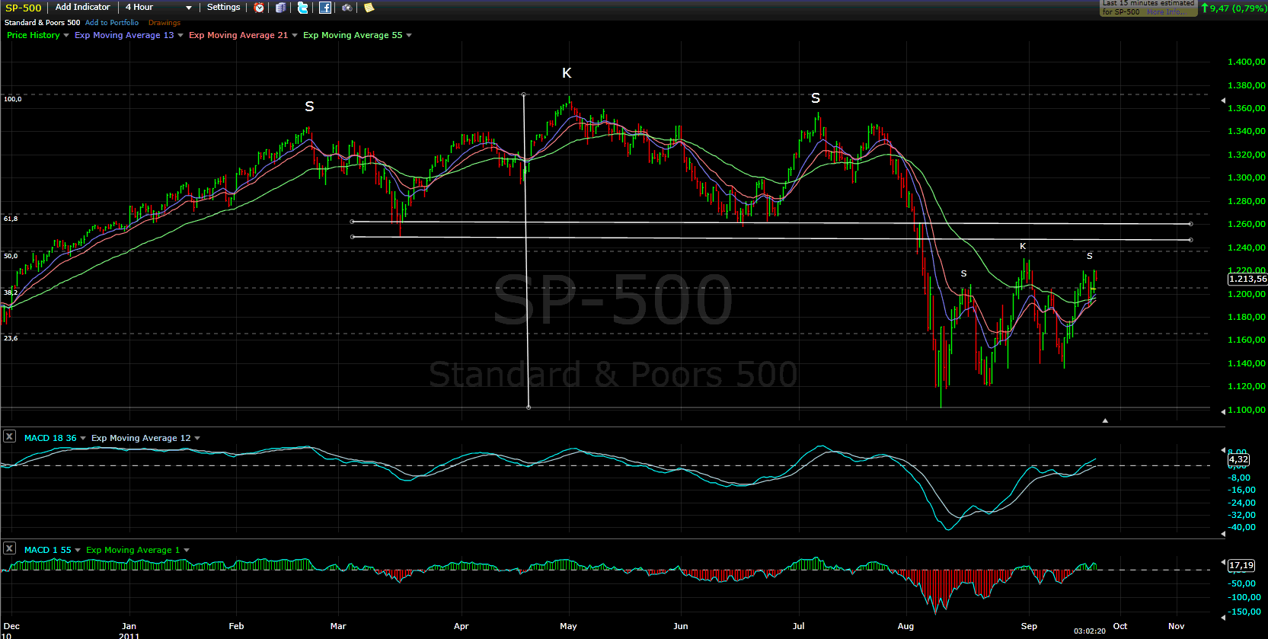
Task: Expand Price History options arrow
Action: (66, 36)
